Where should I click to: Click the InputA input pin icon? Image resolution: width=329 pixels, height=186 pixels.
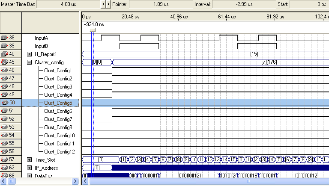click(x=5, y=38)
